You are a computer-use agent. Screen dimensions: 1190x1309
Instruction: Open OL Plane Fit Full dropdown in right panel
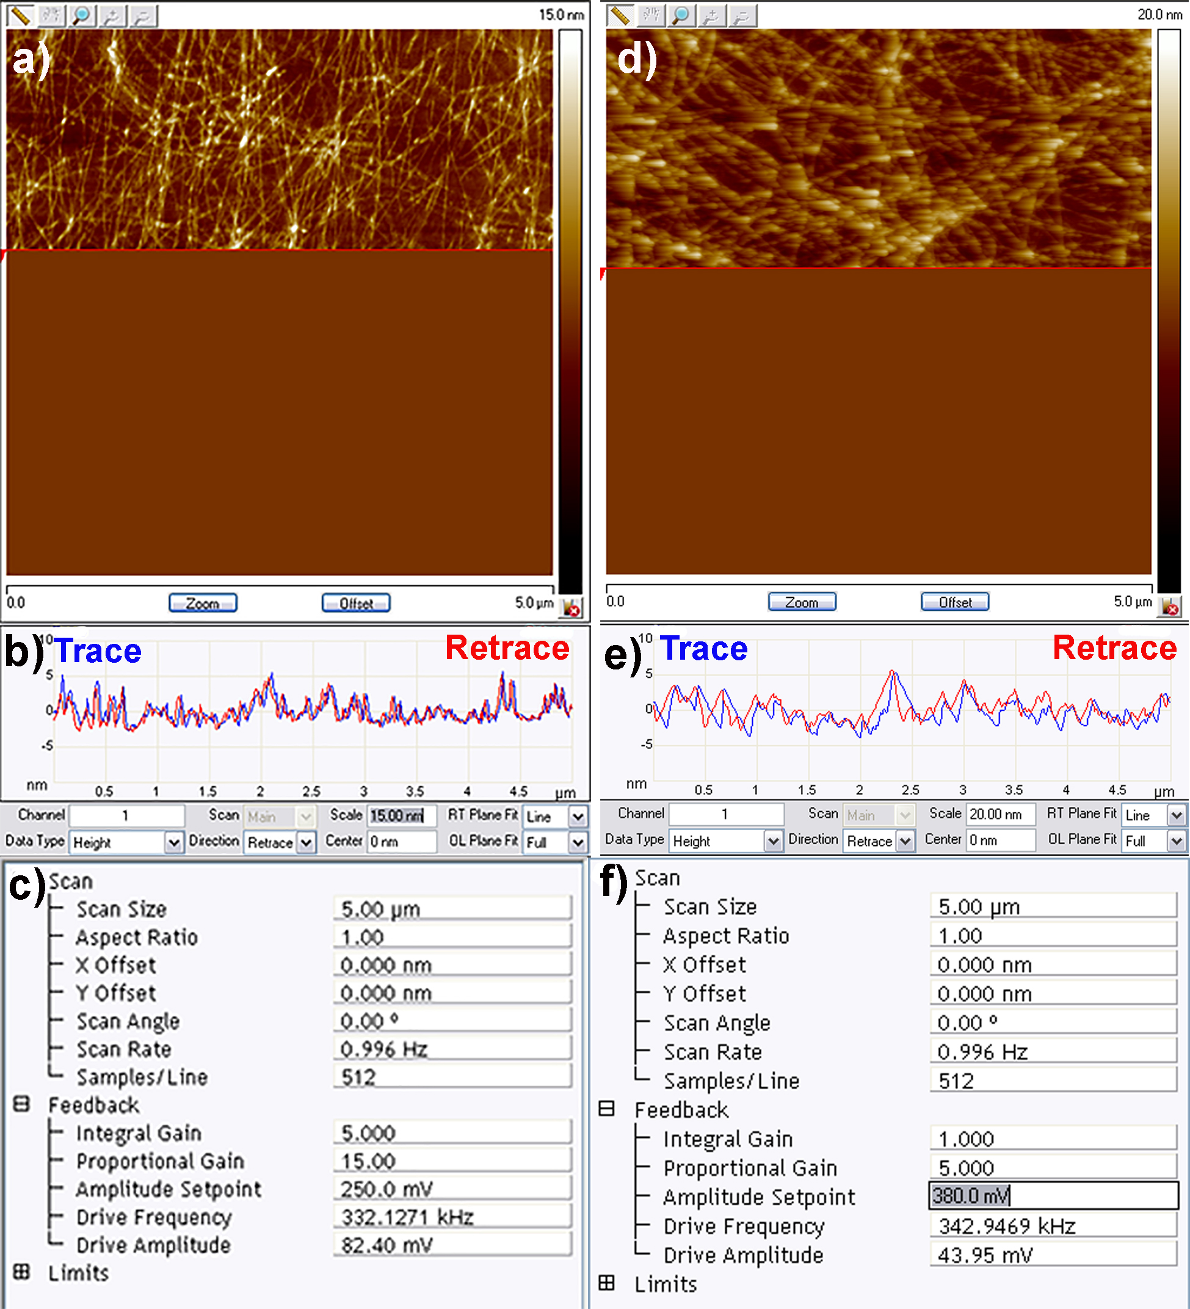click(x=1177, y=841)
